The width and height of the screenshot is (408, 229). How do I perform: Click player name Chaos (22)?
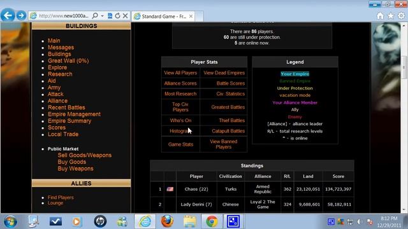point(196,190)
